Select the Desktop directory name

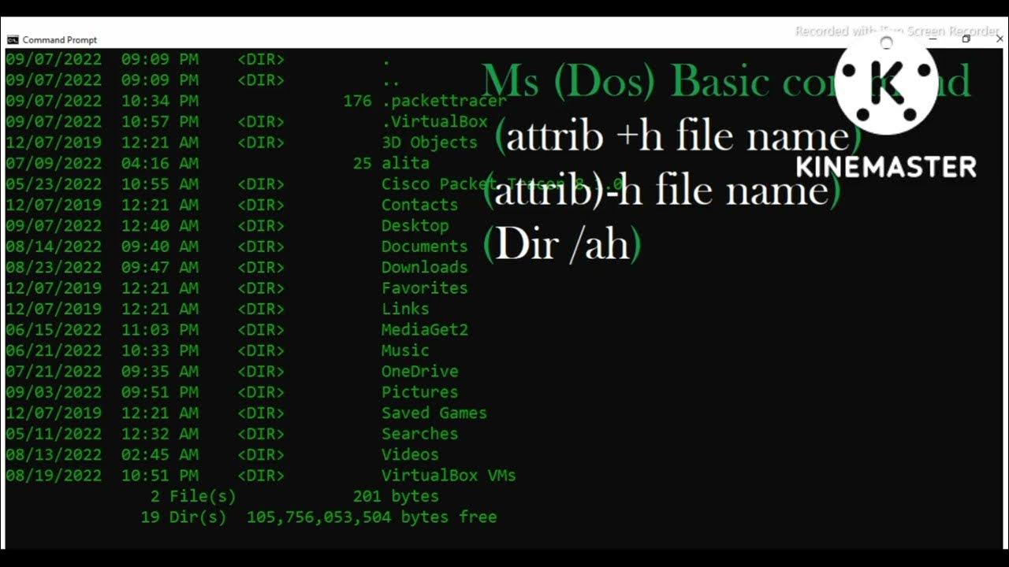point(415,225)
